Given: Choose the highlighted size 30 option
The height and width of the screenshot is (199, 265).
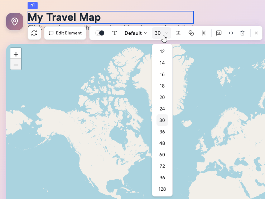Looking at the screenshot, I should (162, 120).
